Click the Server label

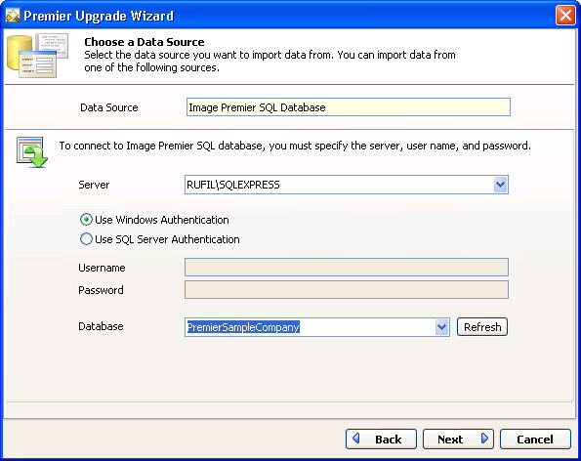94,185
